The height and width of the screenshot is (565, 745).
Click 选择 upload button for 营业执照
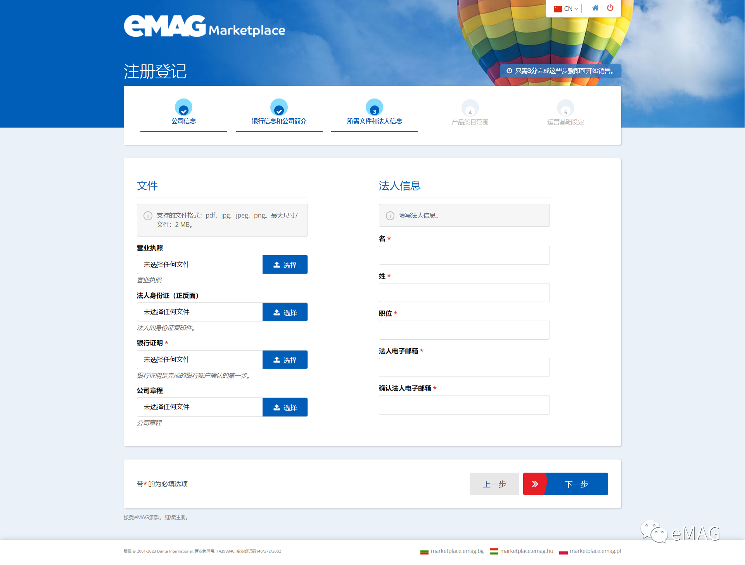pos(285,265)
